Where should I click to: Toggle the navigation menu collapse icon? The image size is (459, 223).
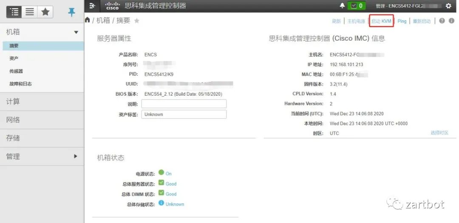coord(92,6)
